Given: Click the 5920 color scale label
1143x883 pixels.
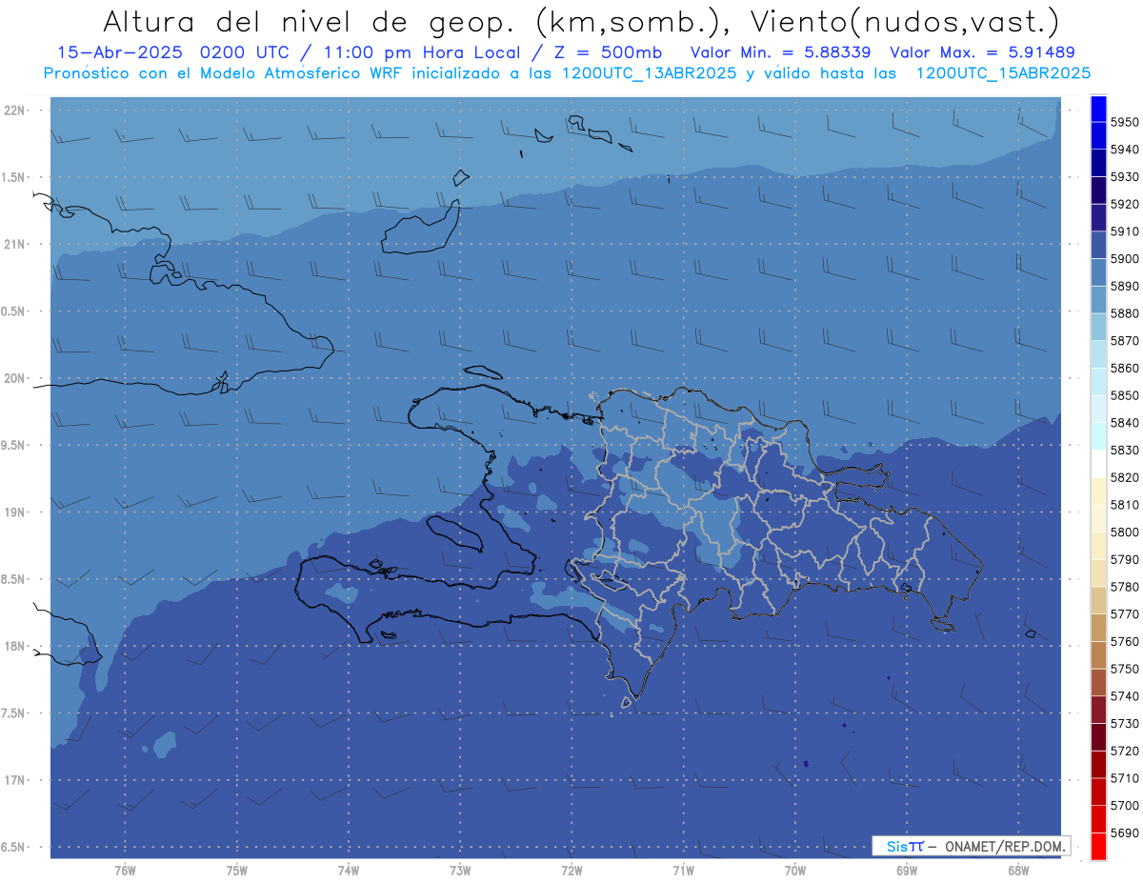Looking at the screenshot, I should 1125,204.
